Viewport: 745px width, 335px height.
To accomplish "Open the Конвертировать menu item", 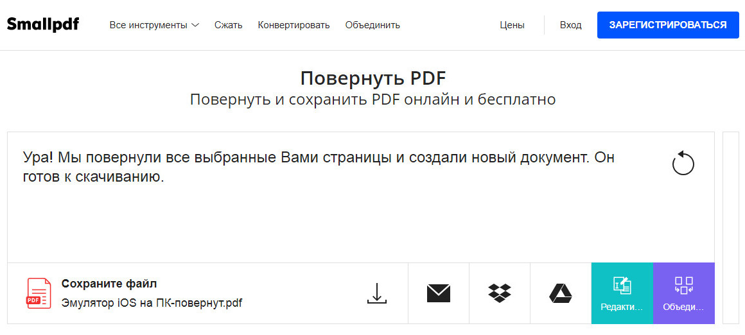I will click(x=294, y=25).
